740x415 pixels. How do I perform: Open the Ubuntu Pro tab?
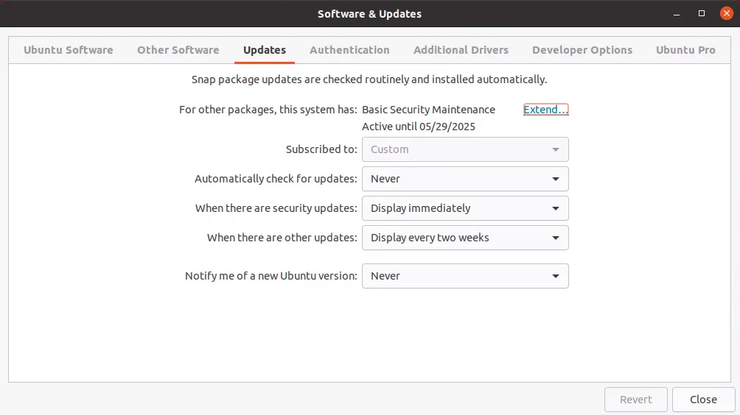tap(685, 50)
